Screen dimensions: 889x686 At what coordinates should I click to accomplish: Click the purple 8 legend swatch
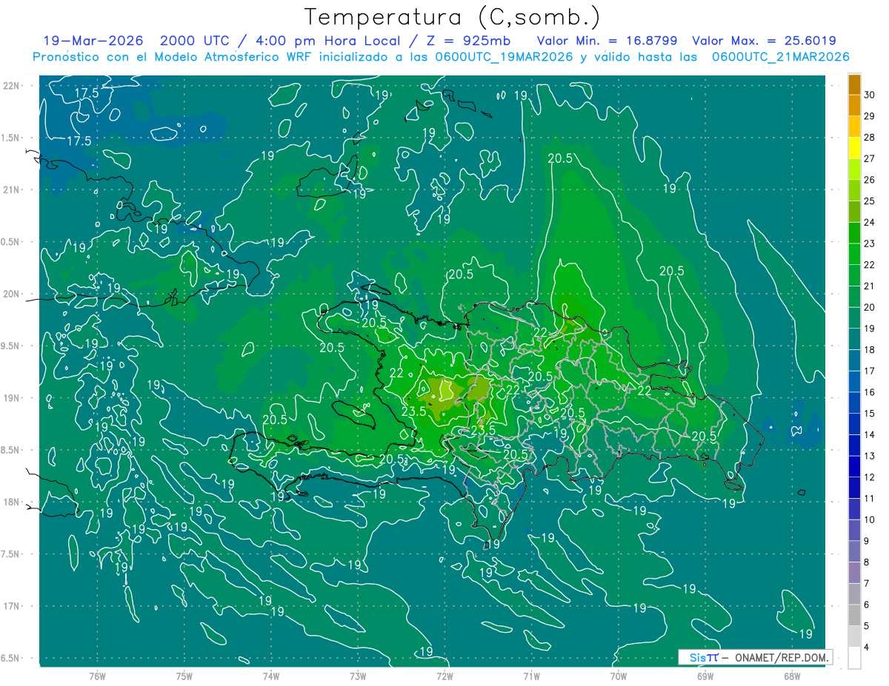click(x=854, y=552)
